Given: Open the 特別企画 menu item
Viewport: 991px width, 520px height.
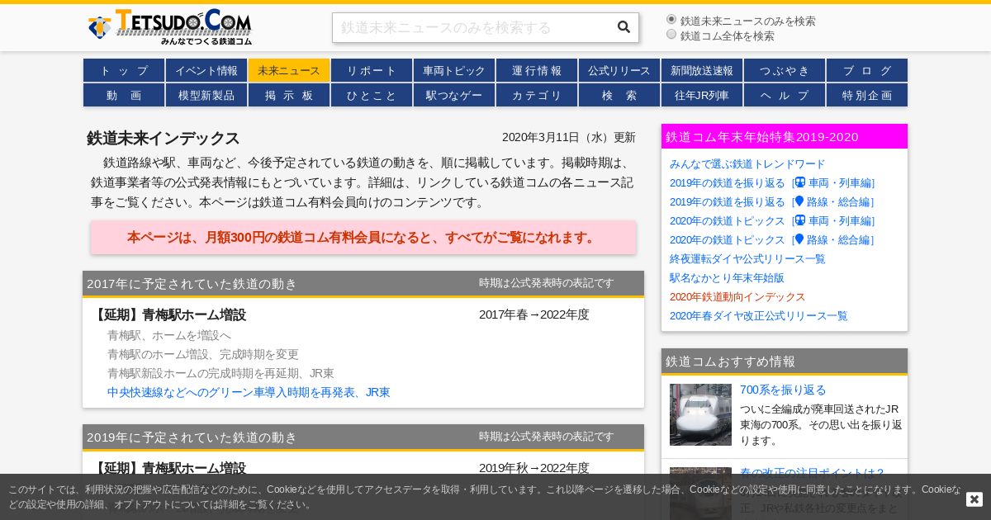Looking at the screenshot, I should point(867,95).
